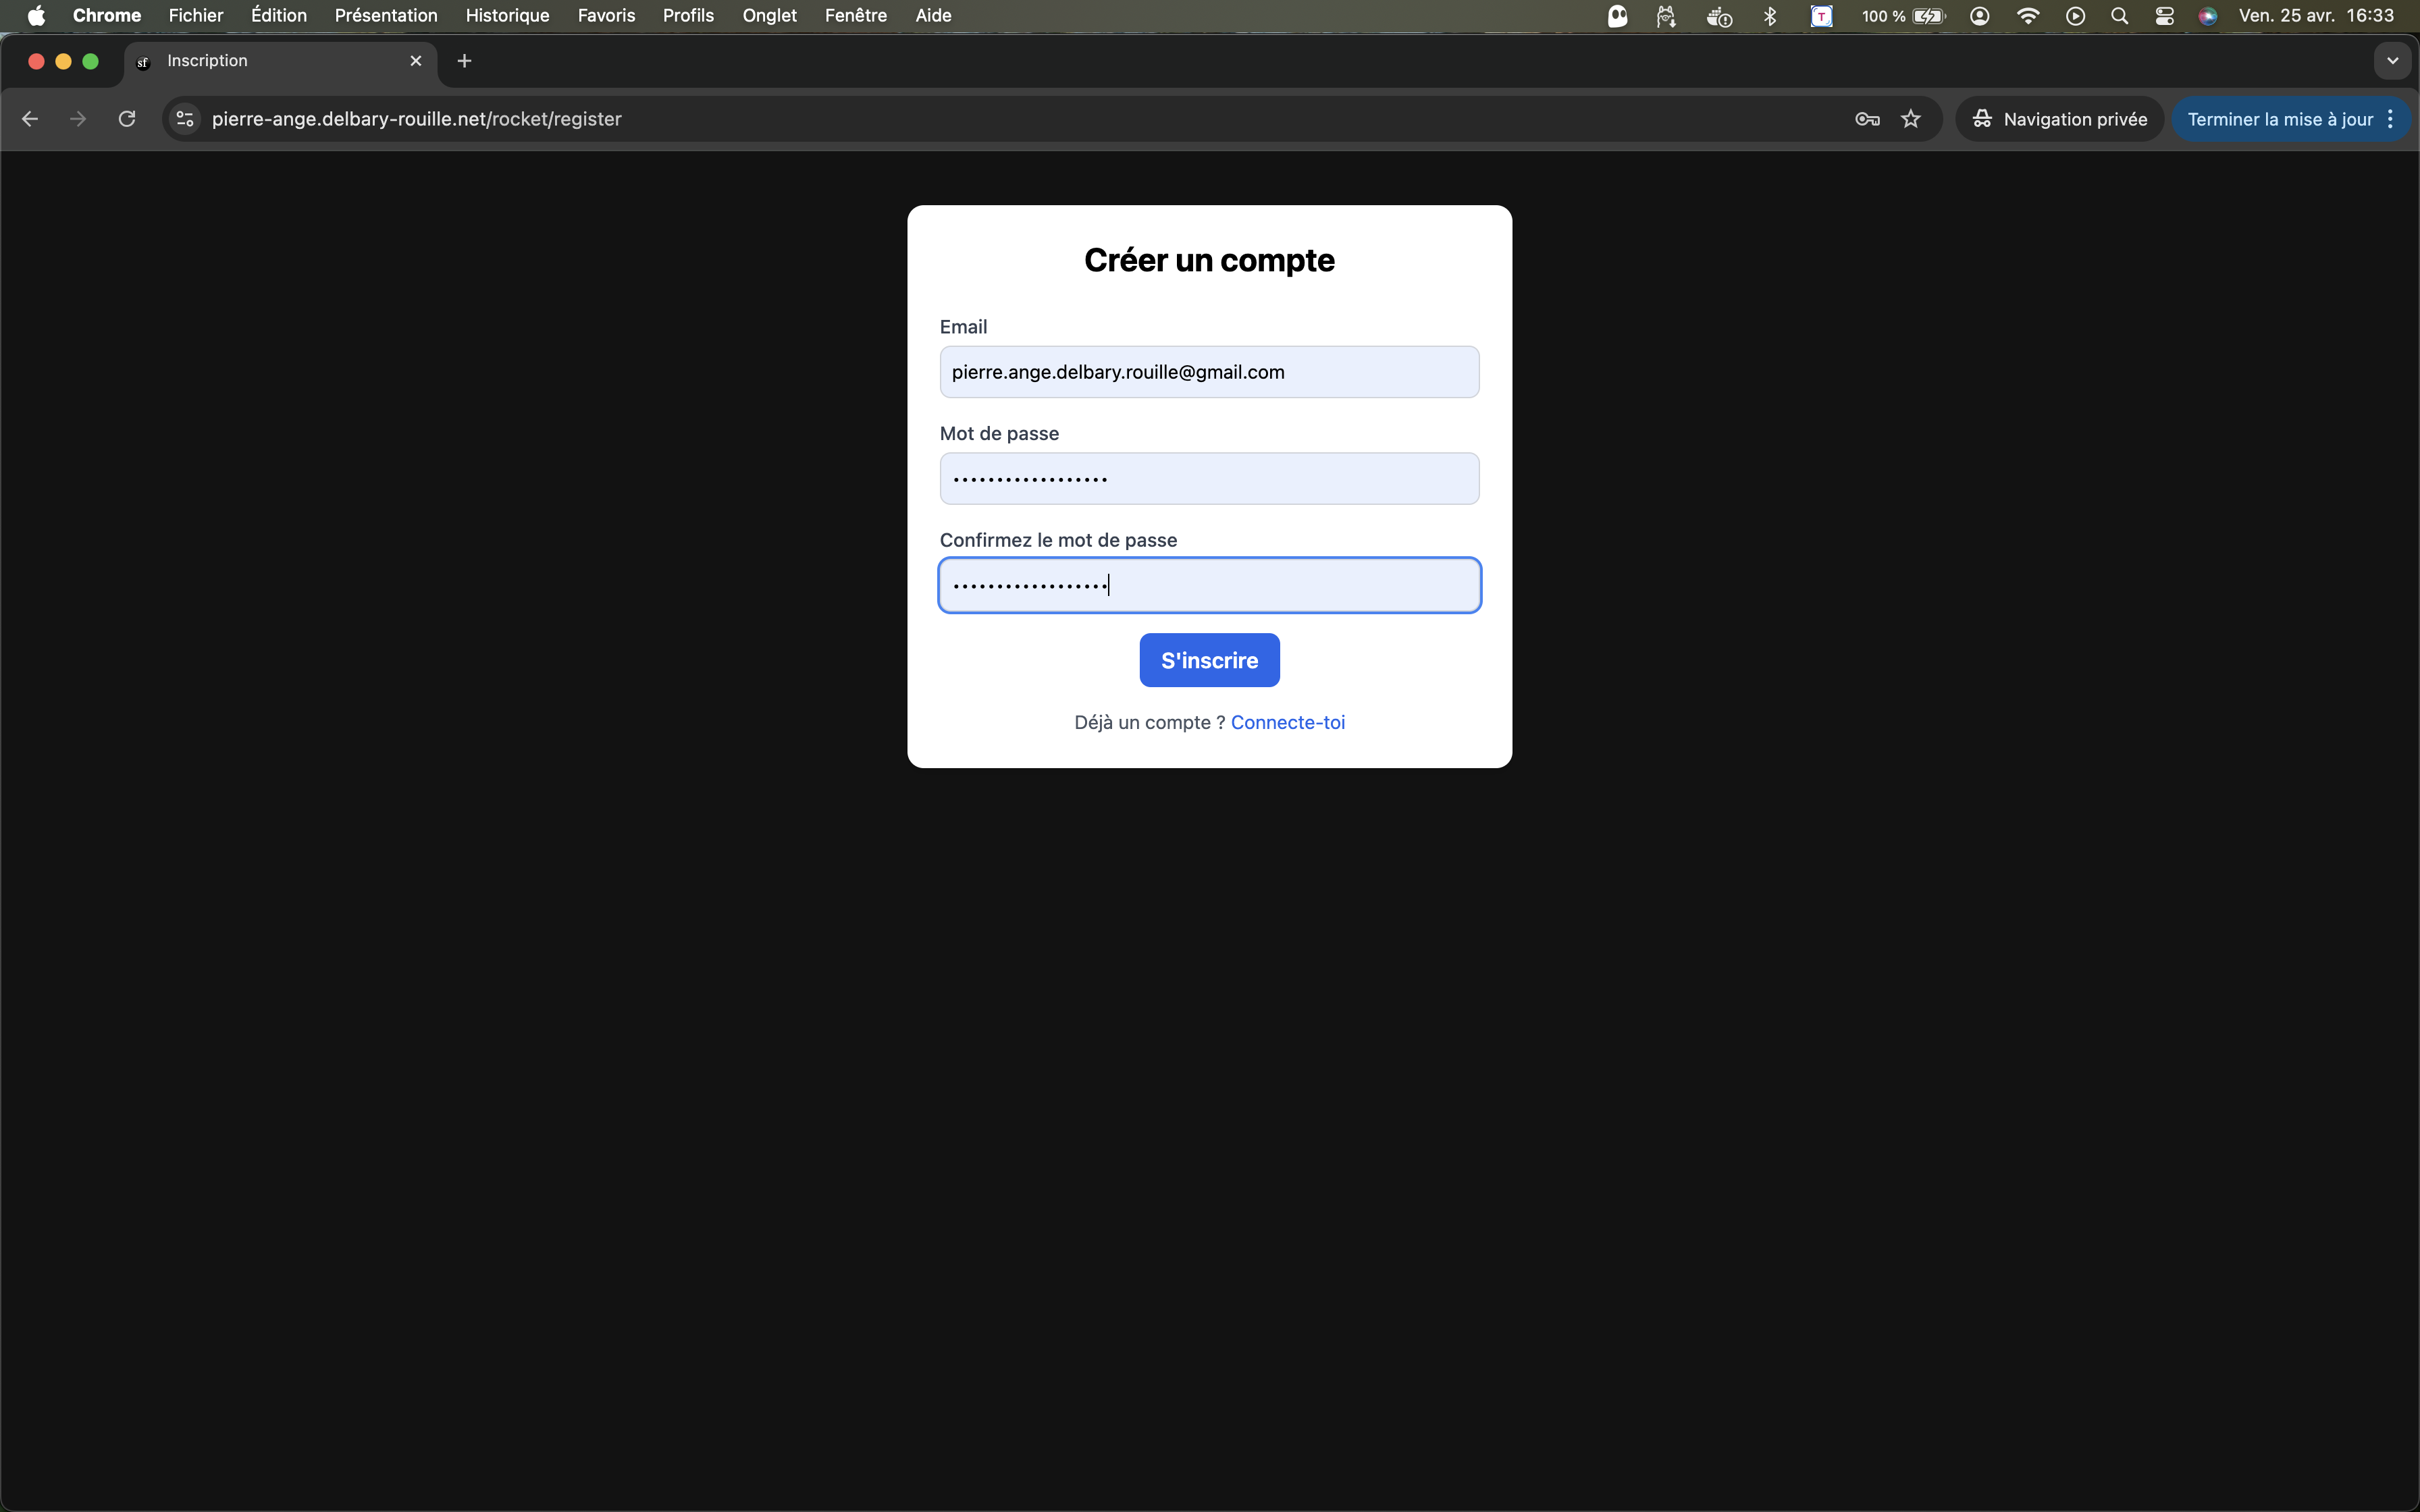This screenshot has width=2420, height=1512.
Task: Open the Aide menu
Action: [x=933, y=16]
